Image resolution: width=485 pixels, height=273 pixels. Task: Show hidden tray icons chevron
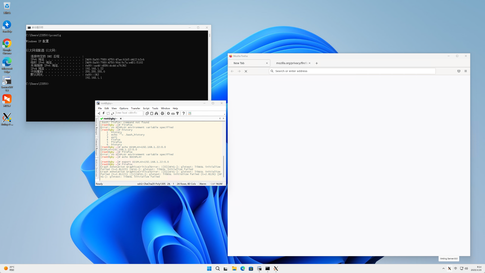coord(443,268)
